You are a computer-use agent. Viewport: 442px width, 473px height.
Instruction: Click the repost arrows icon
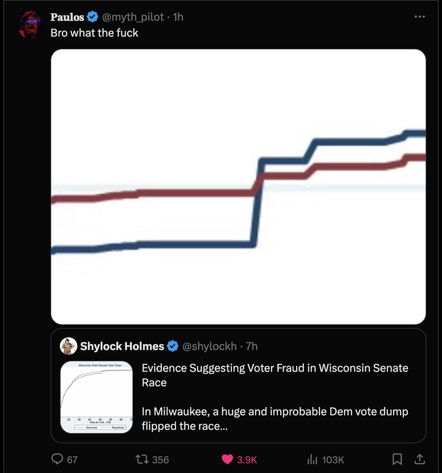[142, 460]
